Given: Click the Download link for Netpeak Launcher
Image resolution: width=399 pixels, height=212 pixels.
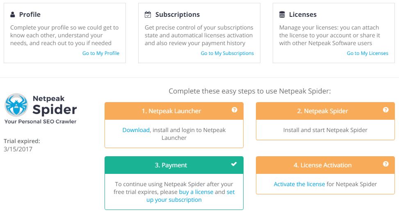Looking at the screenshot, I should point(136,130).
